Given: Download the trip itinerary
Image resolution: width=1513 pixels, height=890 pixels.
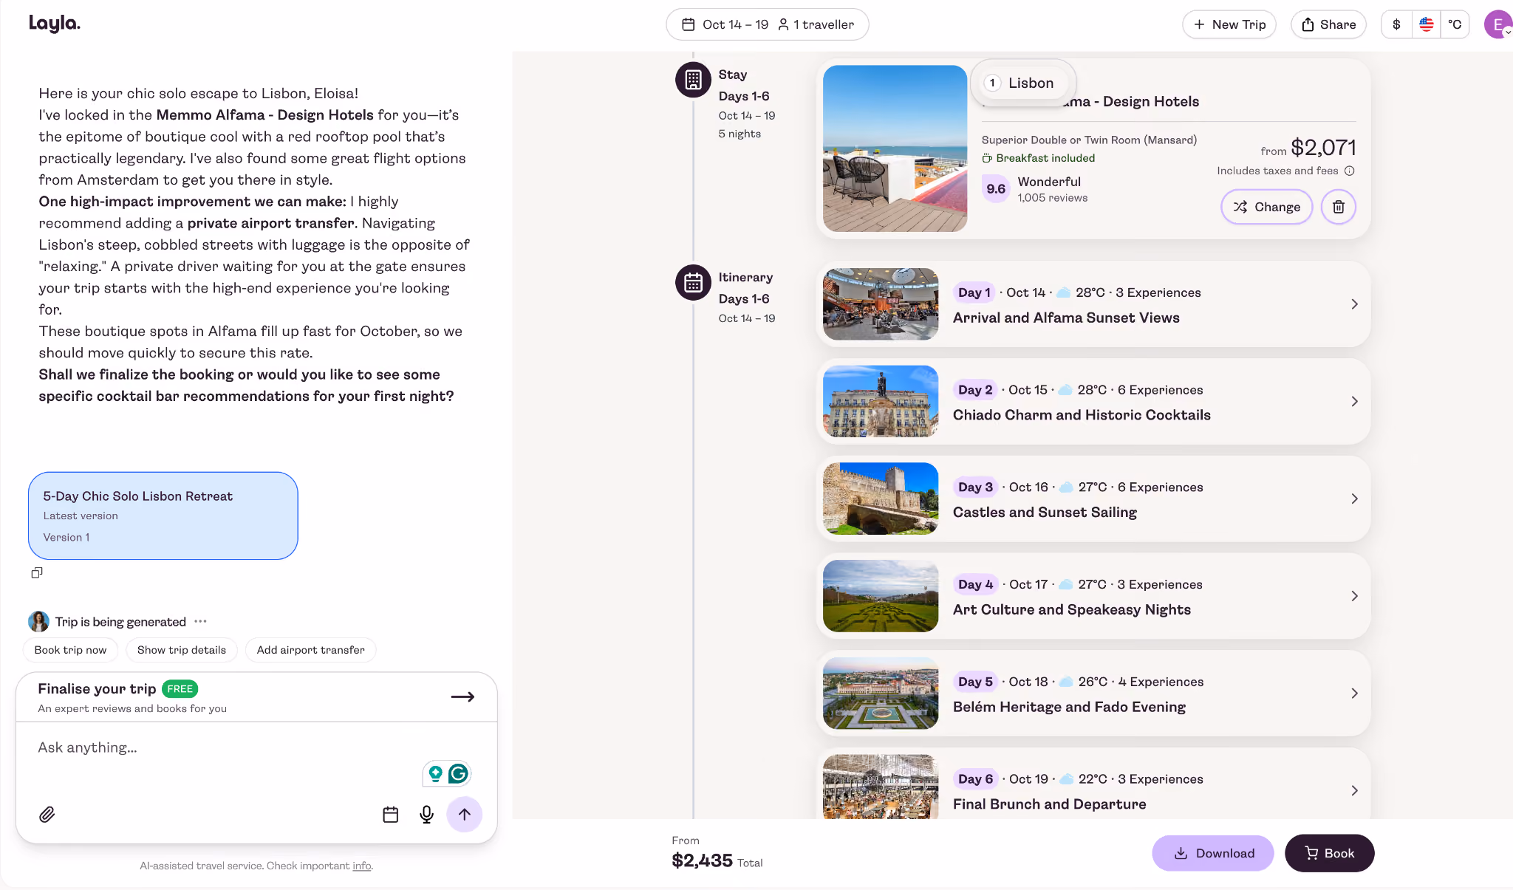Looking at the screenshot, I should click(x=1213, y=853).
